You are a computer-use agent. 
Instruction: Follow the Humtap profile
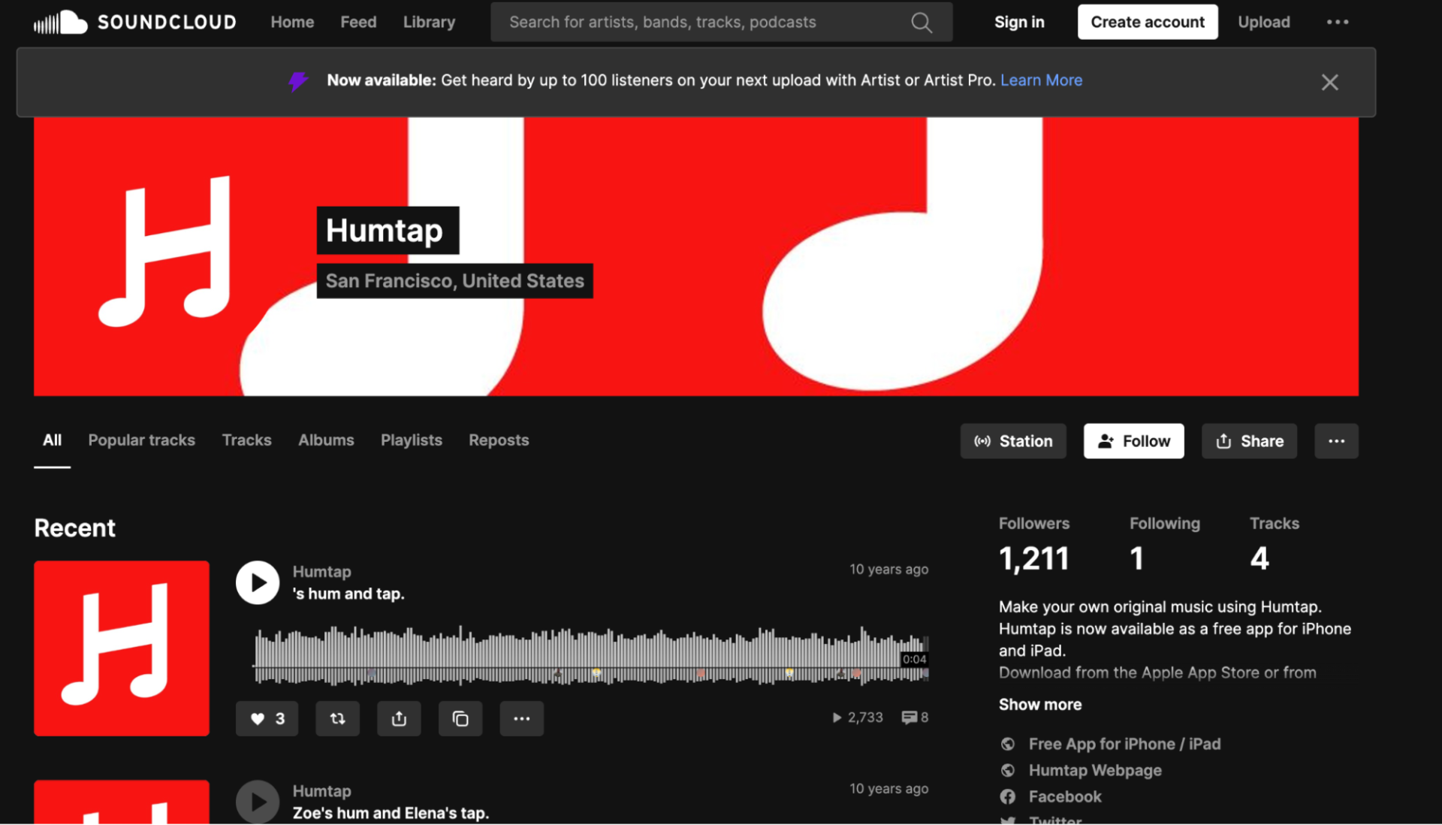(x=1133, y=441)
